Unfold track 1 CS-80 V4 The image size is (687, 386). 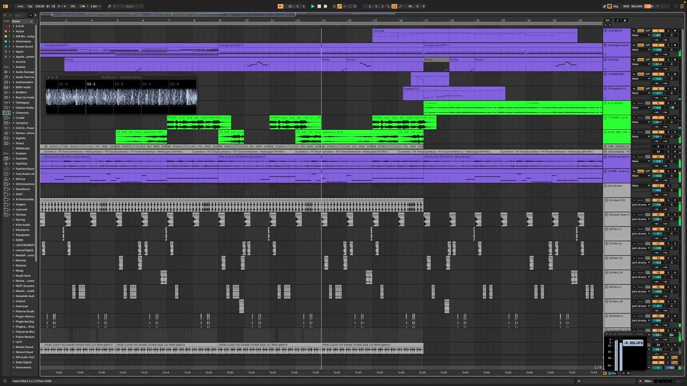(605, 31)
